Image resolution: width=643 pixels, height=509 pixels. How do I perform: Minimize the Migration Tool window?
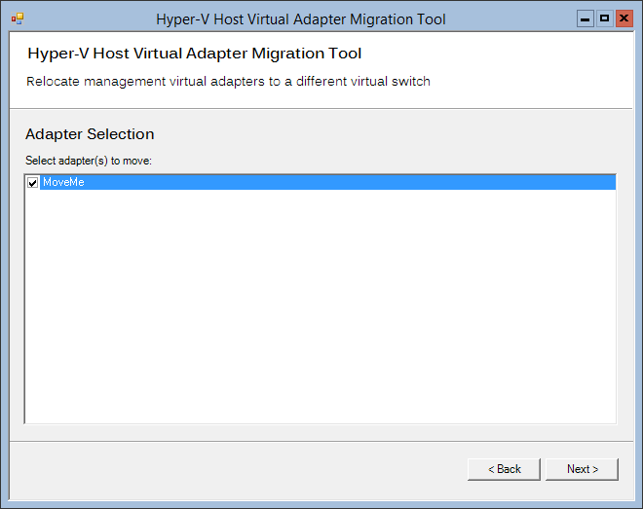click(586, 18)
